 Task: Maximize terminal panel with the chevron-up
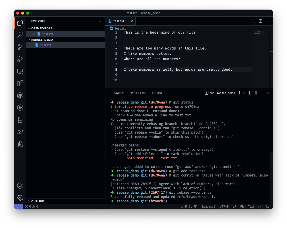point(263,93)
